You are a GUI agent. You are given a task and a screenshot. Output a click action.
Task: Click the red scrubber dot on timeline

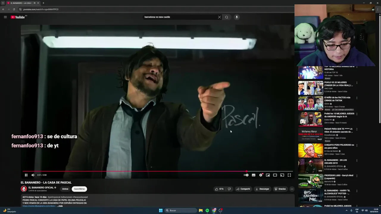pos(246,171)
